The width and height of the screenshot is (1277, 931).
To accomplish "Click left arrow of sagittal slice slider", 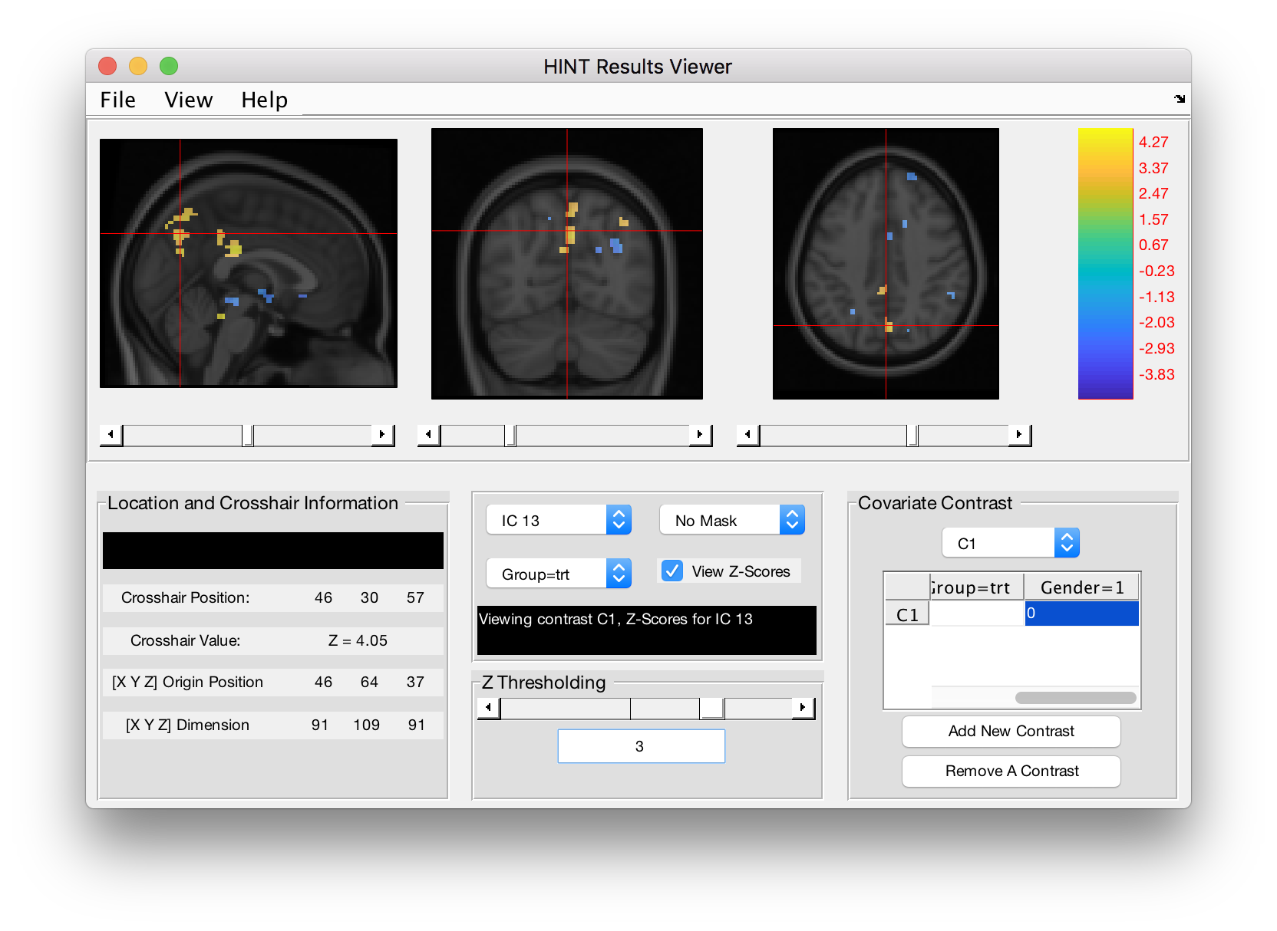I will 111,435.
